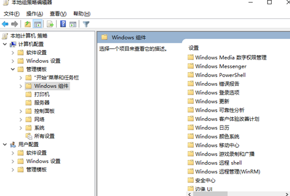
Task: Click the Forward arrow toolbar icon
Action: coord(15,24)
